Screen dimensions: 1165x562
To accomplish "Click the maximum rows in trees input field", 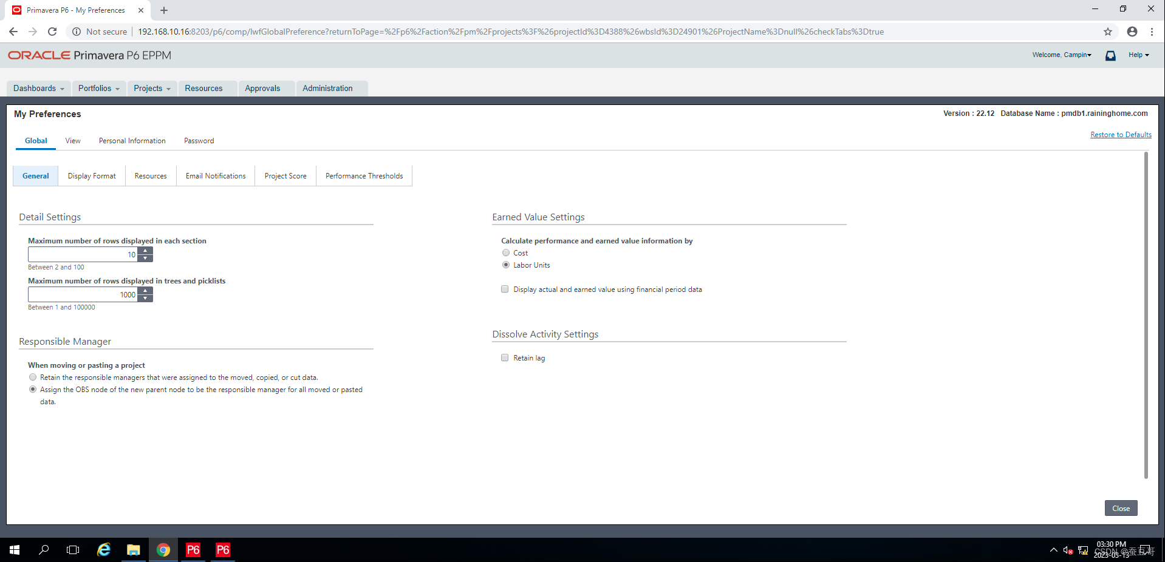I will tap(82, 294).
